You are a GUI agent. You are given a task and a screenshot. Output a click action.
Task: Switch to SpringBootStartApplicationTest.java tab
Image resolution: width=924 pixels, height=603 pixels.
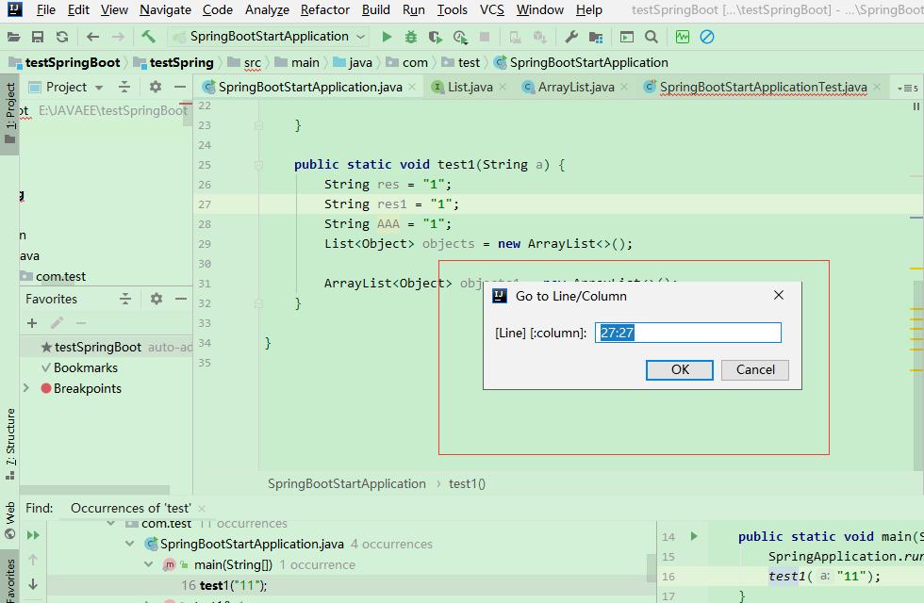(x=763, y=87)
